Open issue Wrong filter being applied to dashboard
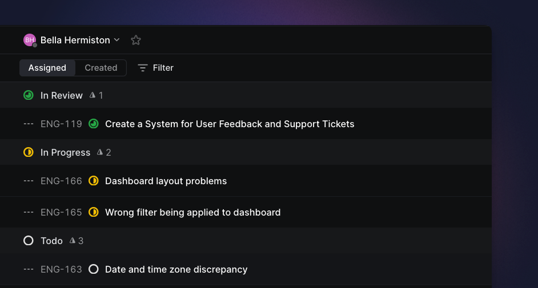The height and width of the screenshot is (288, 538). 193,212
